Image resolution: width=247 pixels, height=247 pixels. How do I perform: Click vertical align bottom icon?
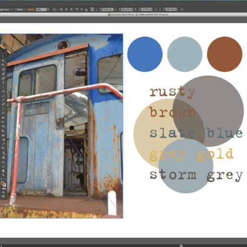86,9
